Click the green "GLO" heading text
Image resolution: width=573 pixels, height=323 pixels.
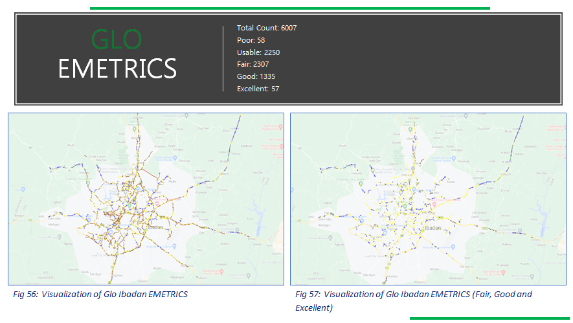(116, 39)
